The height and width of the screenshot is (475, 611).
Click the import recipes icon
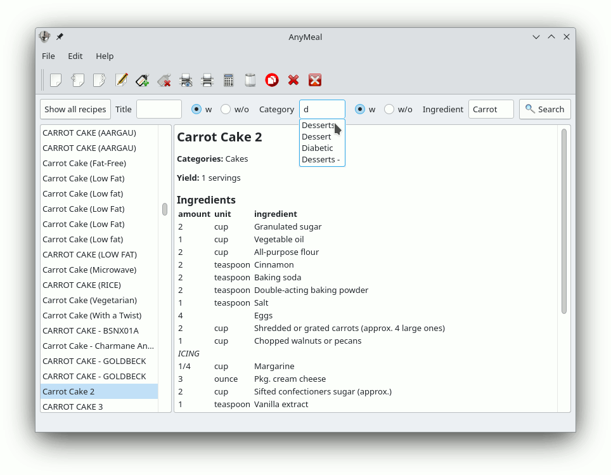(x=77, y=80)
